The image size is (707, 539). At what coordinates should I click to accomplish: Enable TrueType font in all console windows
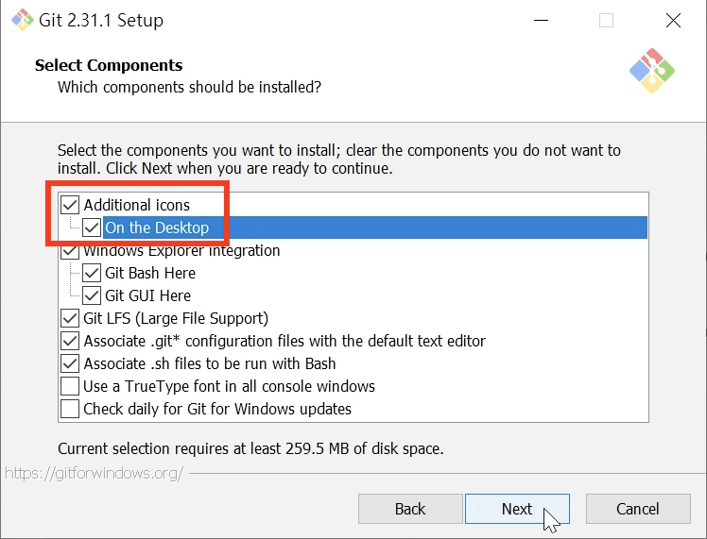pyautogui.click(x=70, y=386)
